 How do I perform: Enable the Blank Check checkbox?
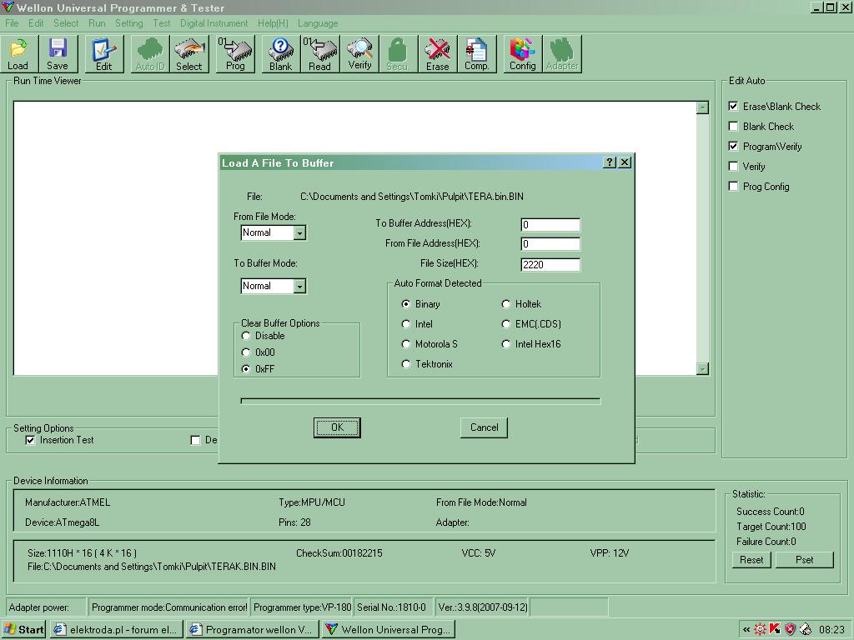tap(733, 127)
